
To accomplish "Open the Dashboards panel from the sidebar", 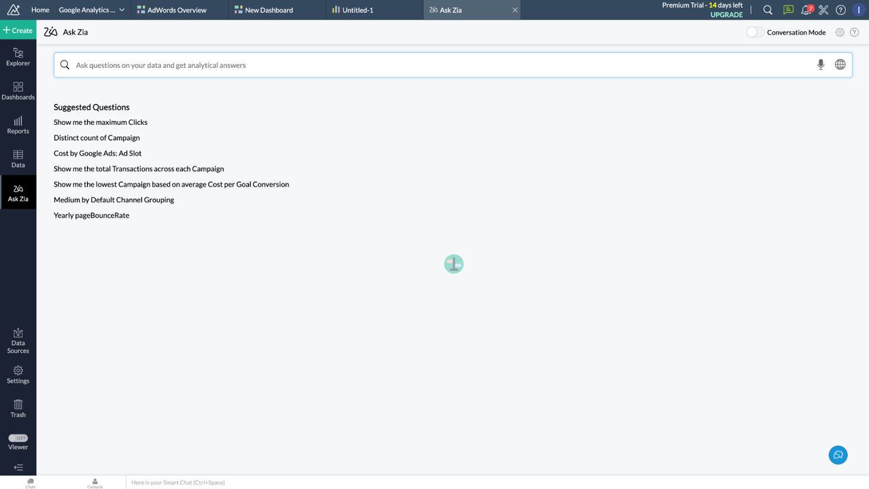I will 18,91.
